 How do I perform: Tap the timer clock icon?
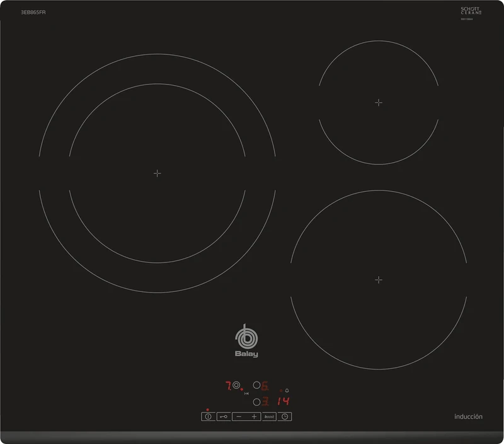click(286, 417)
